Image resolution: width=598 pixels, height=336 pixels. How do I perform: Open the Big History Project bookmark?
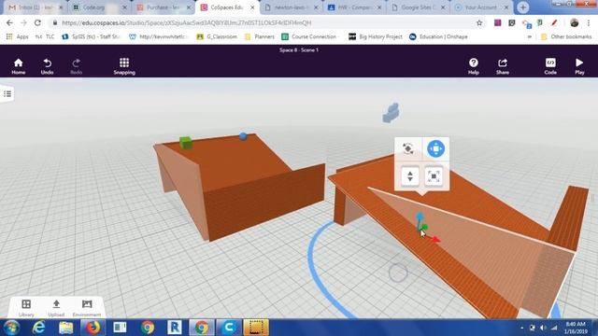coord(376,36)
